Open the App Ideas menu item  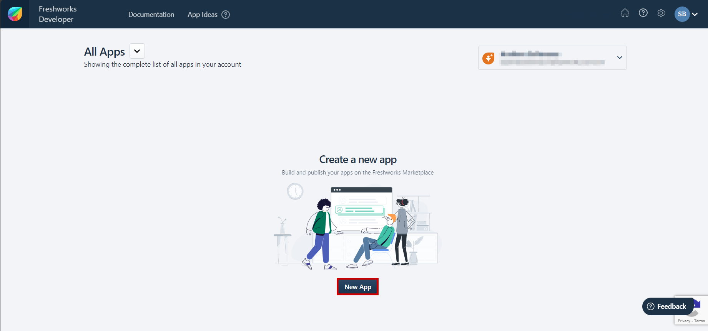point(203,15)
